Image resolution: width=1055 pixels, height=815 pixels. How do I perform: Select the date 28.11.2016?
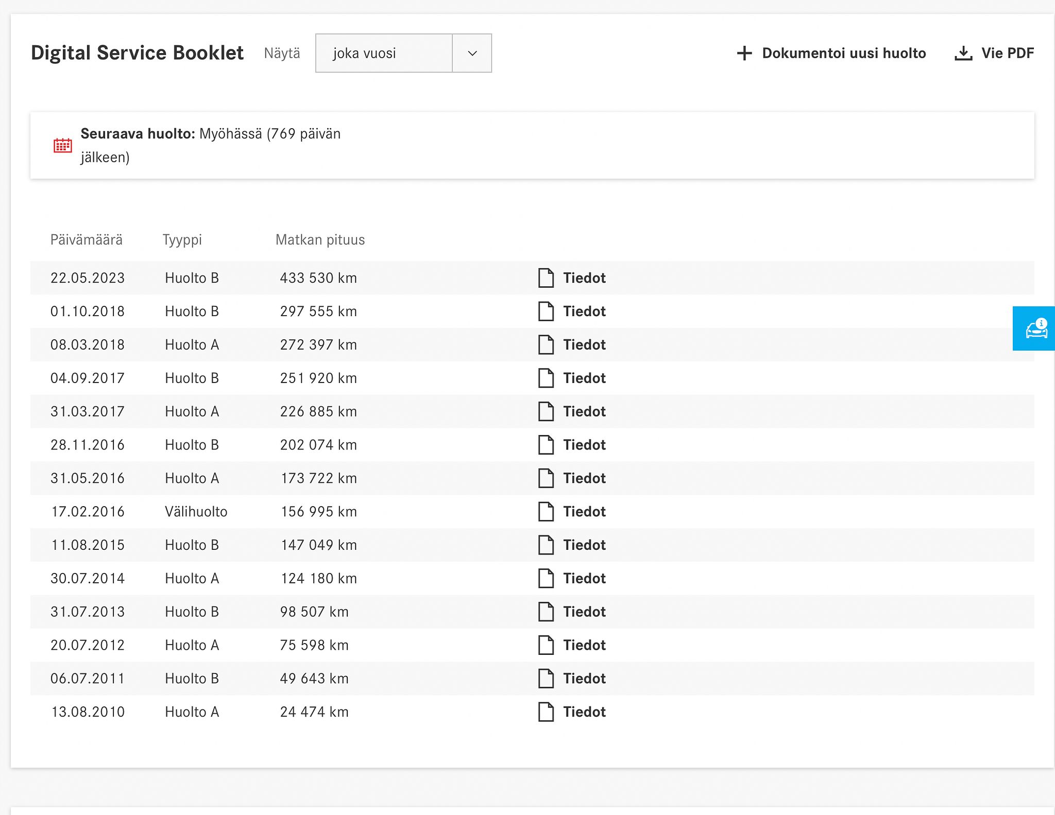[88, 445]
